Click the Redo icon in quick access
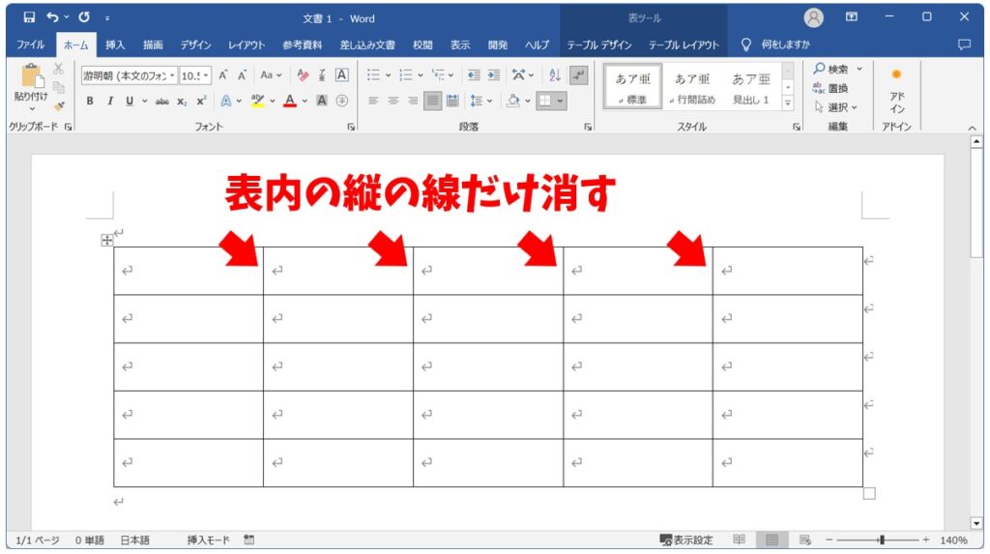The width and height of the screenshot is (990, 554). tap(84, 17)
